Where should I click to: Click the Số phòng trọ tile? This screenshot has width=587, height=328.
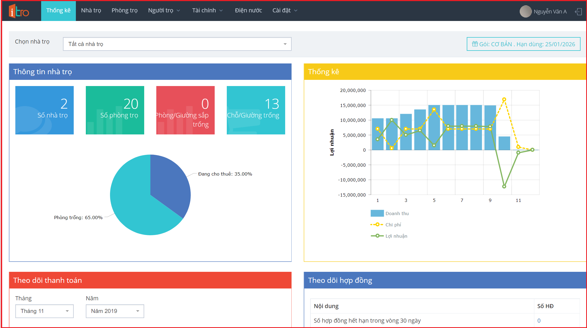coord(115,110)
